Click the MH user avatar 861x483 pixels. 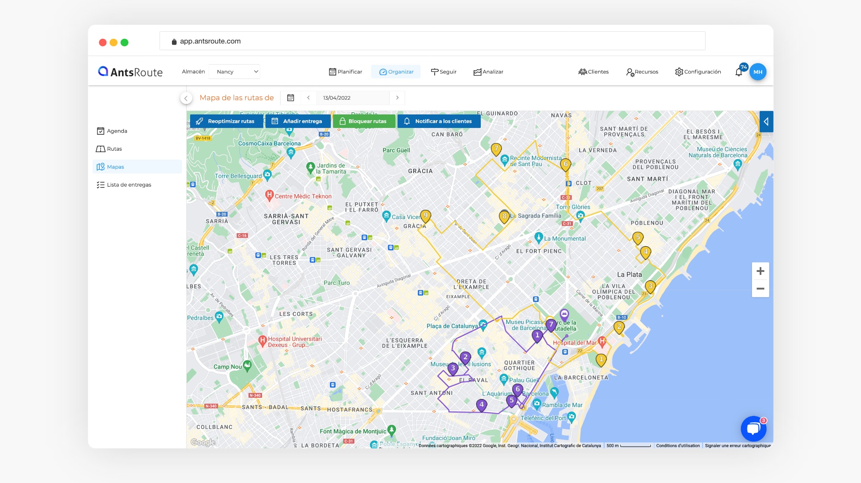pyautogui.click(x=758, y=72)
